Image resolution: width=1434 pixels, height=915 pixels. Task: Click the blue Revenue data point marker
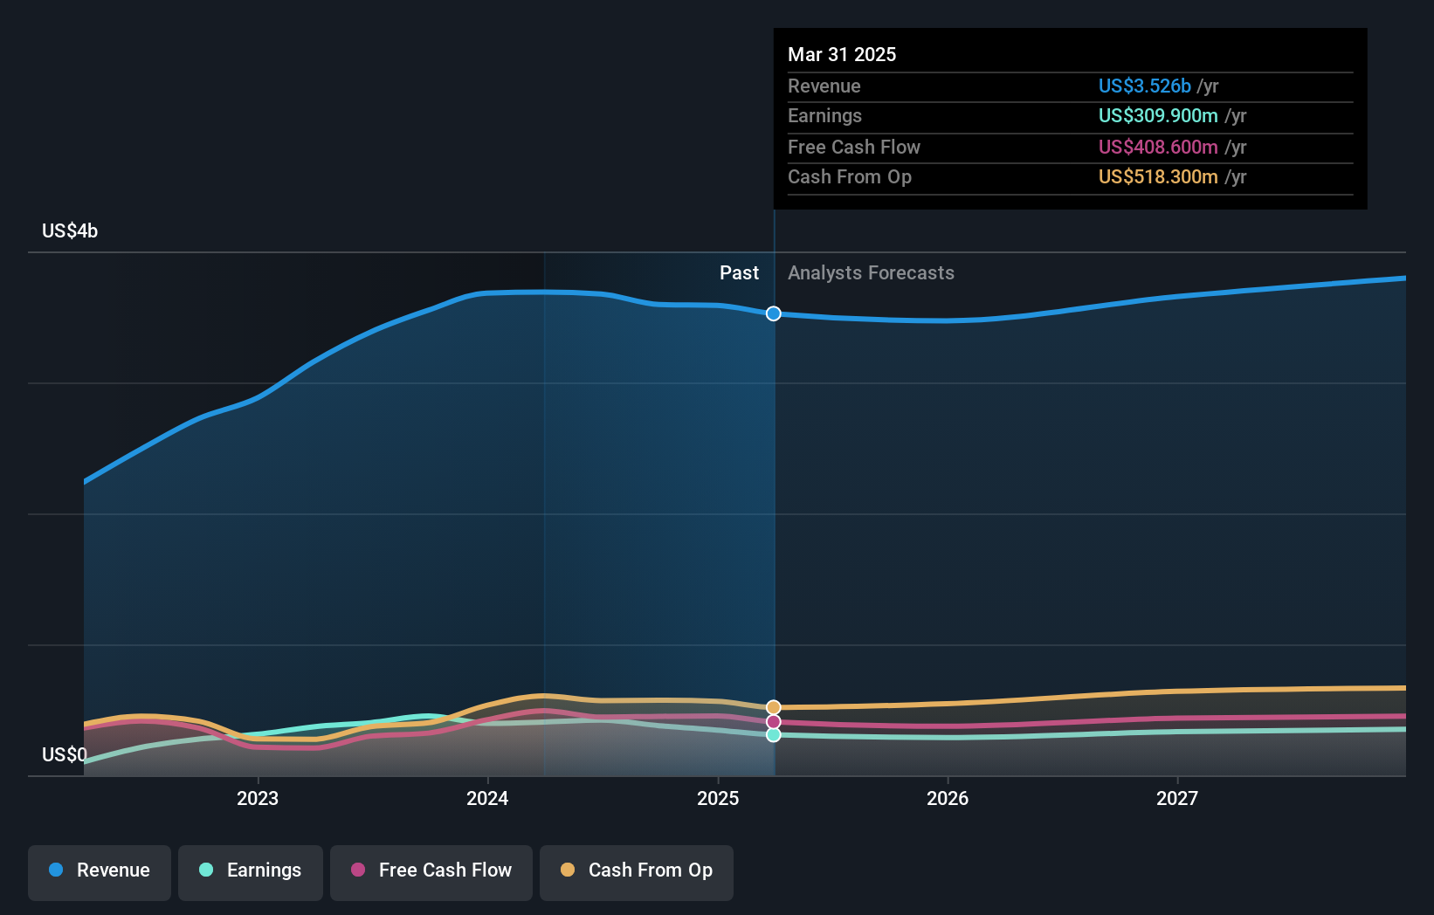[774, 313]
